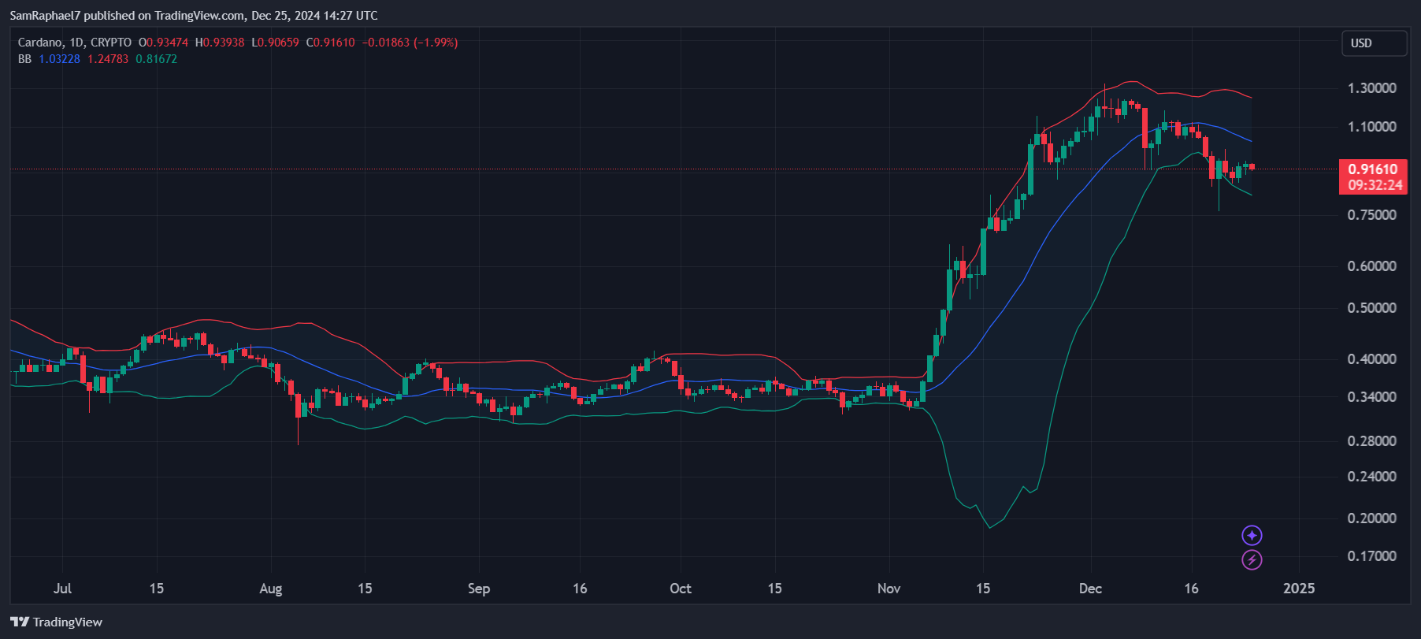Click the open price value O0.93474
This screenshot has width=1421, height=639.
tap(163, 43)
